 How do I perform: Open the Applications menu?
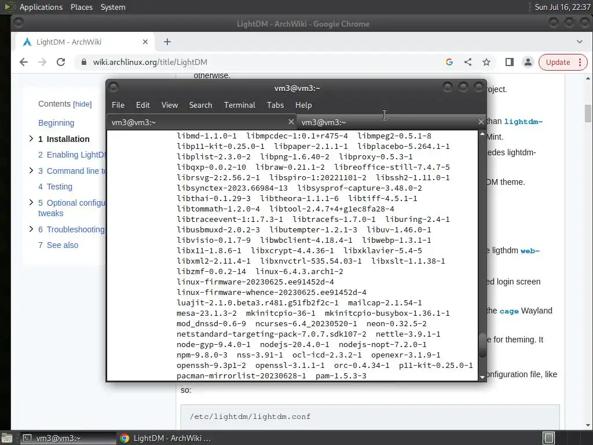click(41, 7)
